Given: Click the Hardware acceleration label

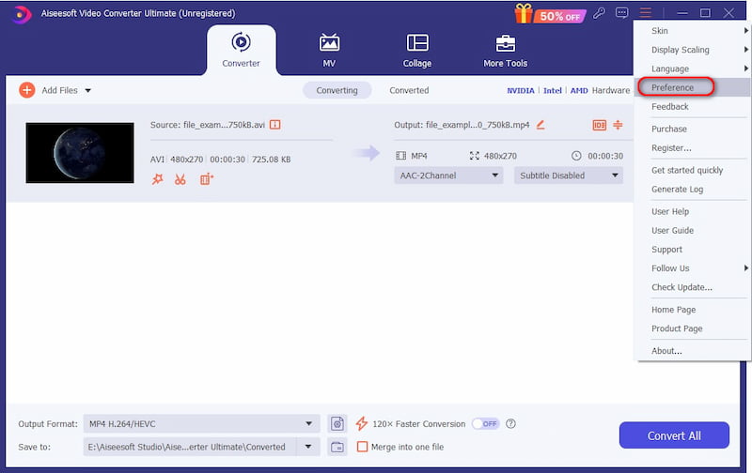Looking at the screenshot, I should click(610, 90).
